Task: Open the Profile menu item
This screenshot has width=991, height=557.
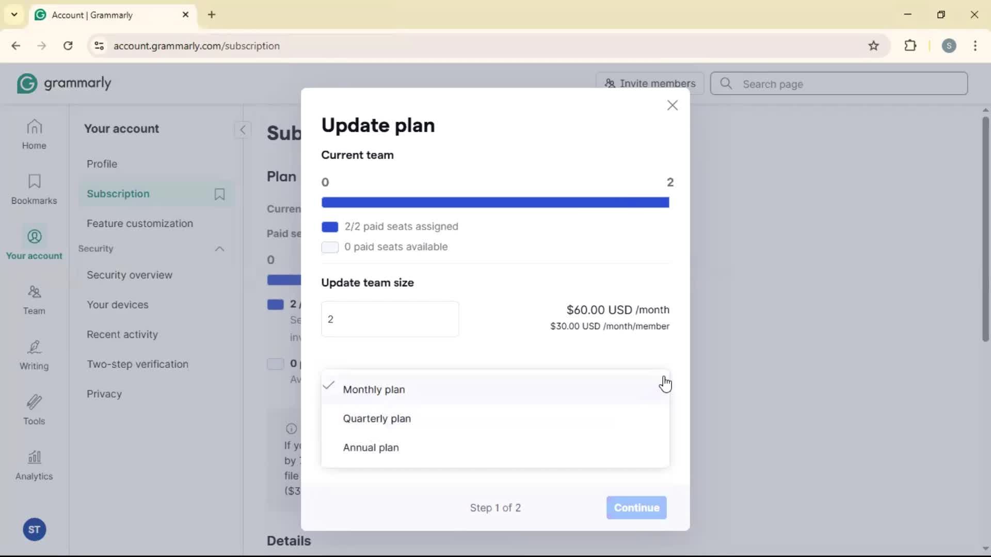Action: click(x=102, y=164)
